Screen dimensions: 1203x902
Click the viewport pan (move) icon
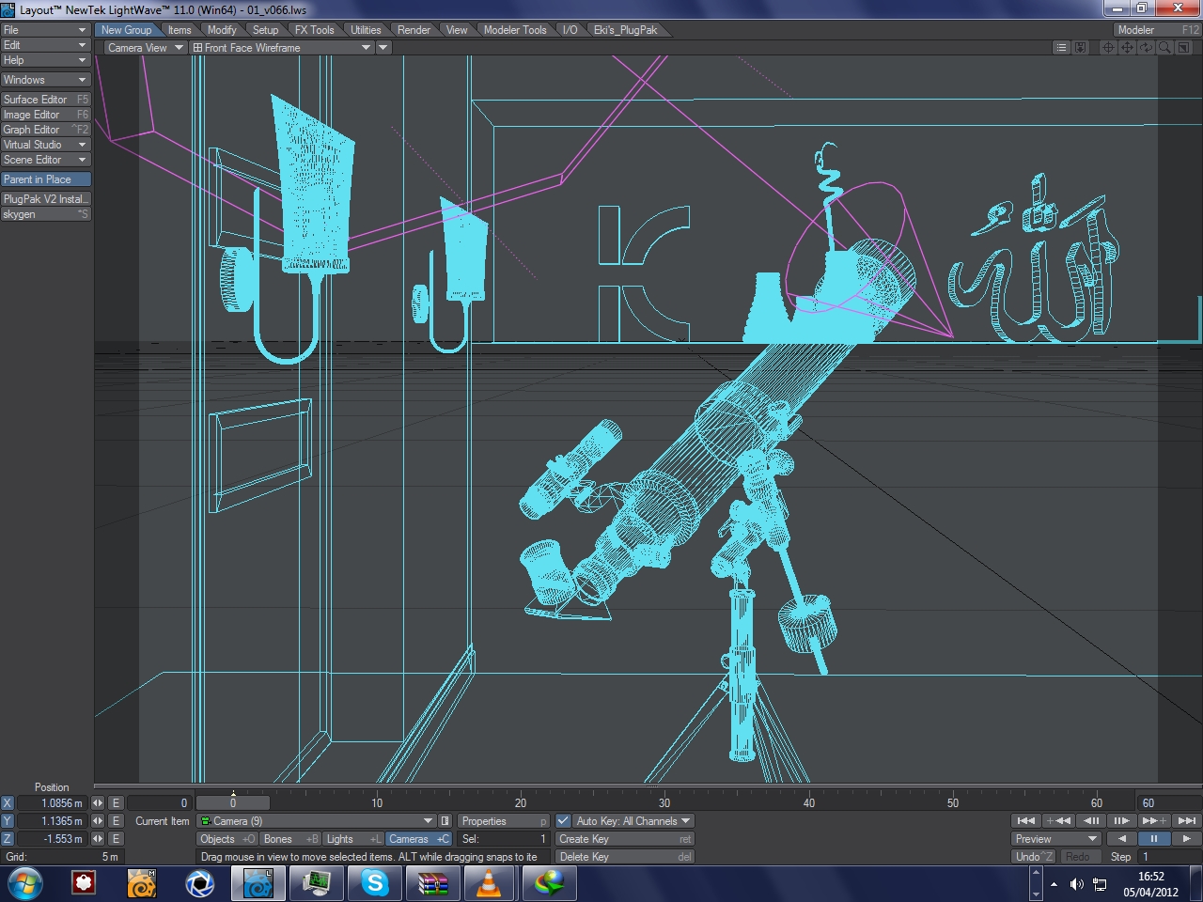point(1127,48)
